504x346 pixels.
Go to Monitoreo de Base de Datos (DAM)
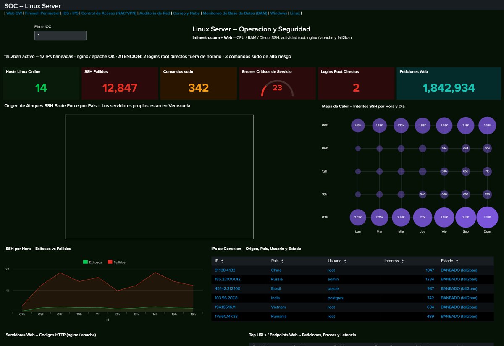(x=235, y=13)
